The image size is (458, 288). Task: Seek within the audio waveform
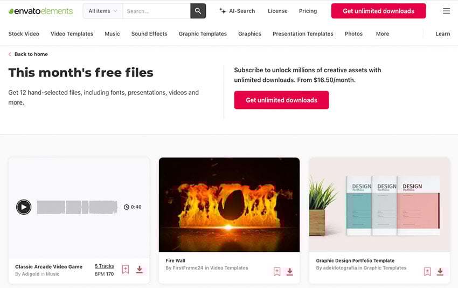coord(77,207)
